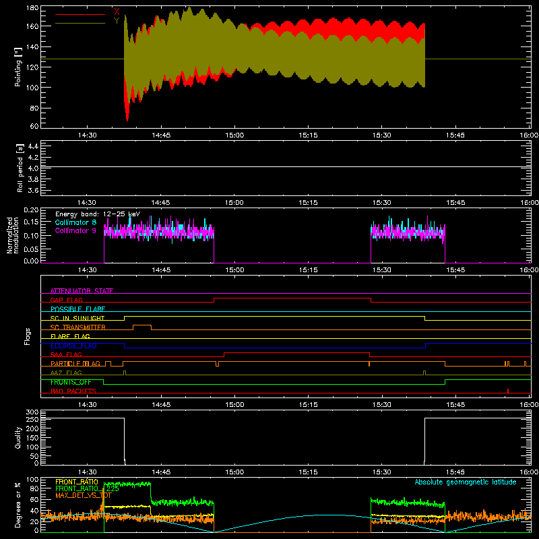Click 'Absolute geomagnetic latitude' legend text
This screenshot has height=539, width=539.
point(466,482)
